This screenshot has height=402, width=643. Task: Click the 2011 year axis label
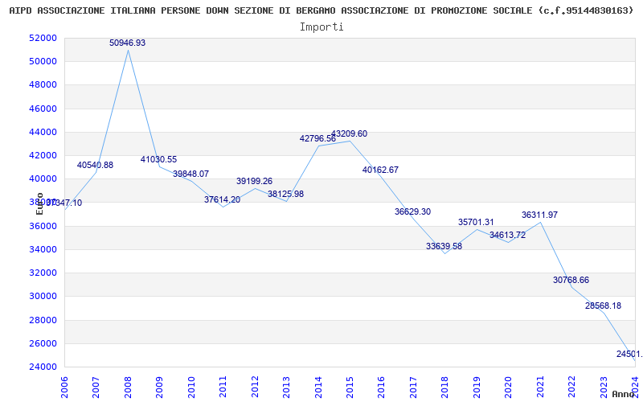pos(223,386)
